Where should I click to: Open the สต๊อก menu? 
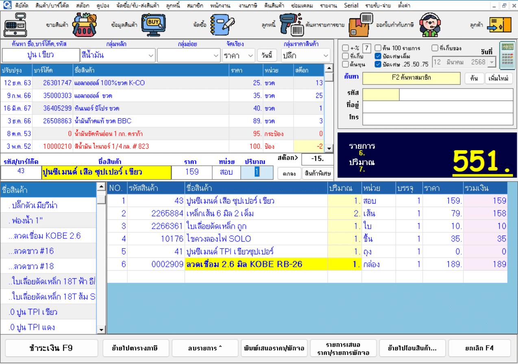coord(83,6)
